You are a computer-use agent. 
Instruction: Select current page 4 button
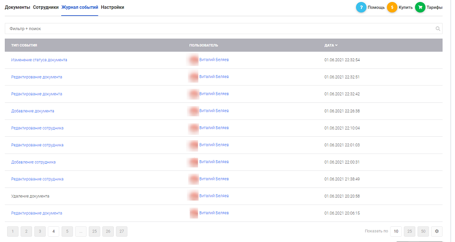54,231
